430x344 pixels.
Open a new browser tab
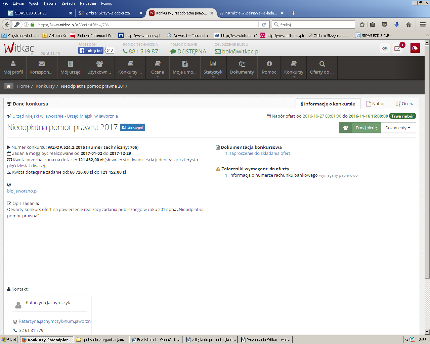point(293,13)
